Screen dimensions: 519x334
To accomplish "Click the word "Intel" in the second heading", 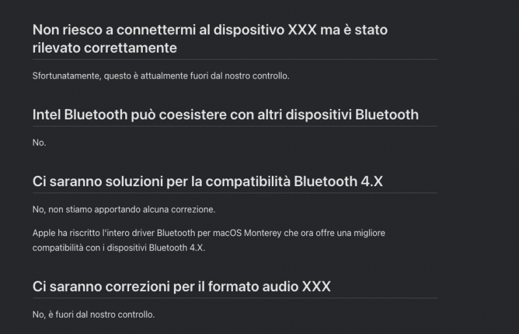I will click(47, 115).
